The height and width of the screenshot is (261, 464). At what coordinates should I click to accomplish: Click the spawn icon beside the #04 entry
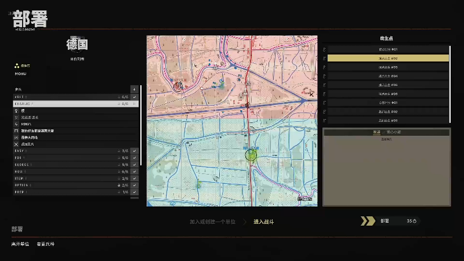[x=325, y=76]
